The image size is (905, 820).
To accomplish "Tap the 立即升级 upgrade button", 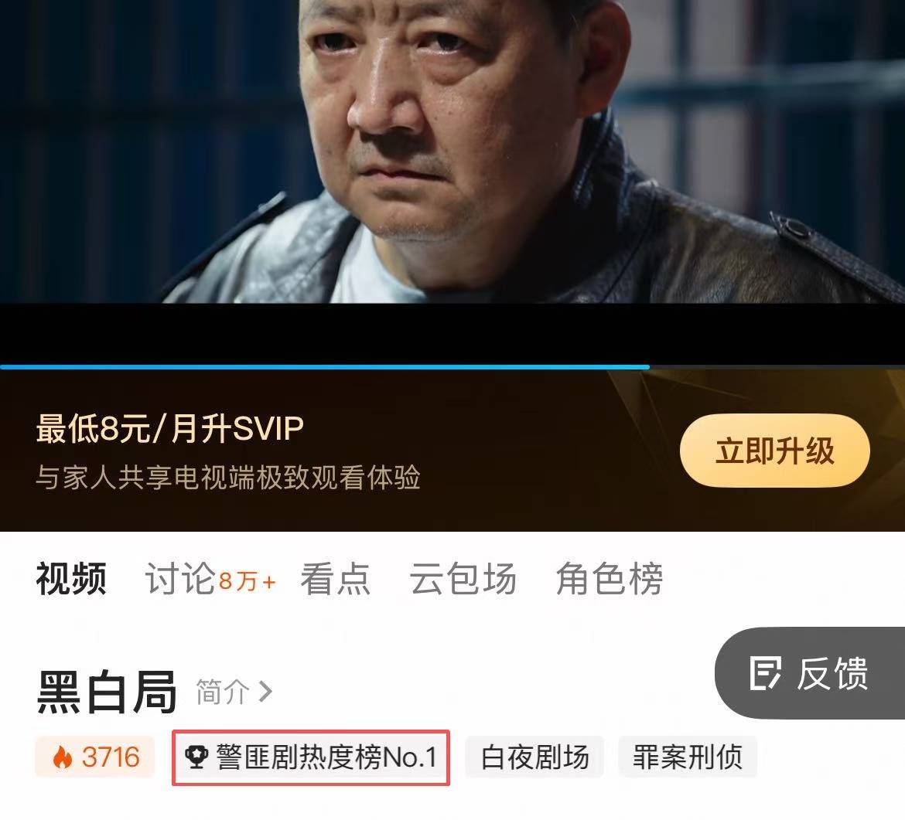I will click(x=774, y=451).
